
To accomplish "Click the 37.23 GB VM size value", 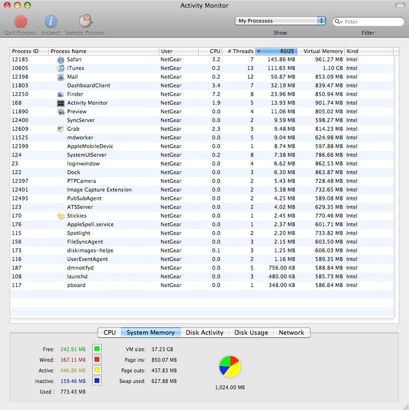I will pos(162,350).
